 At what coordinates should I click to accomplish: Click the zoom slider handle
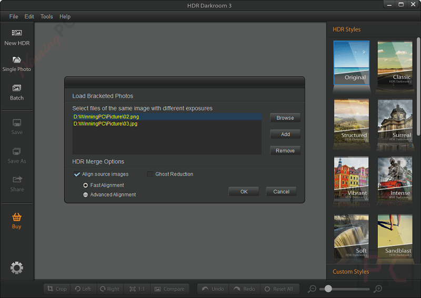pyautogui.click(x=328, y=289)
